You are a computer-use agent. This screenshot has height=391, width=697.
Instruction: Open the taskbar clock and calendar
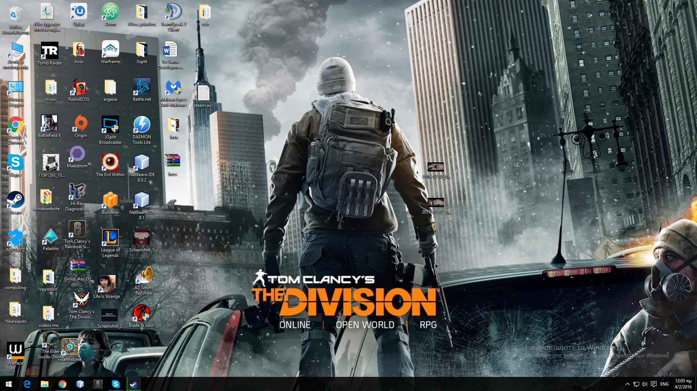click(x=683, y=384)
